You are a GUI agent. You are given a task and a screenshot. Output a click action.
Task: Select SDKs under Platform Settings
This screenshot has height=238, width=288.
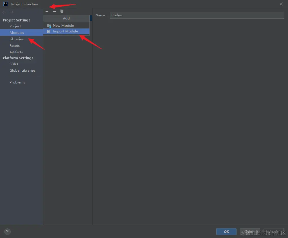tap(14, 64)
